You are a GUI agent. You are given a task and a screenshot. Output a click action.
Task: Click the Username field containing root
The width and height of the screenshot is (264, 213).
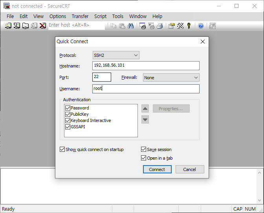(x=146, y=89)
